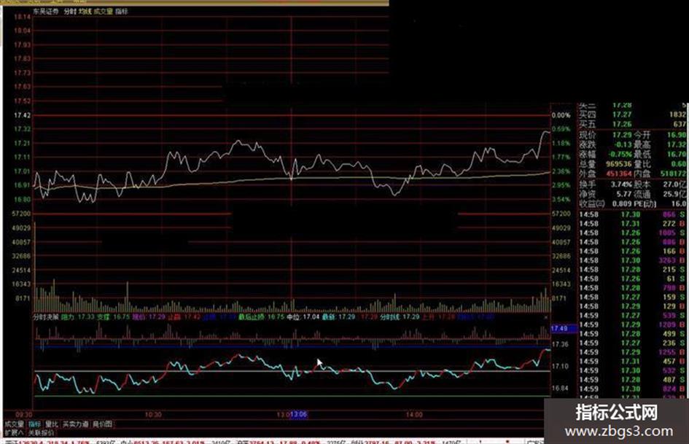Click the highlighted 13:06 time marker
Screen dimensions: 689x444
(x=298, y=415)
